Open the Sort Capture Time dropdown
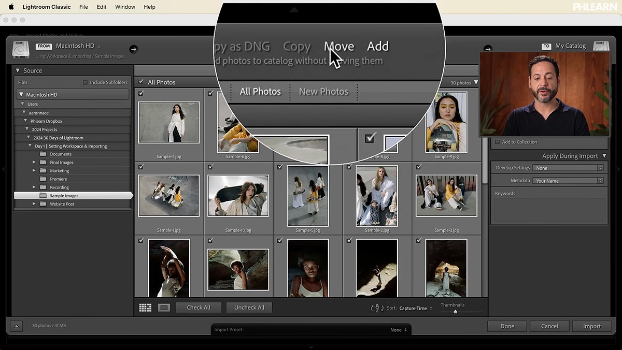 point(416,308)
